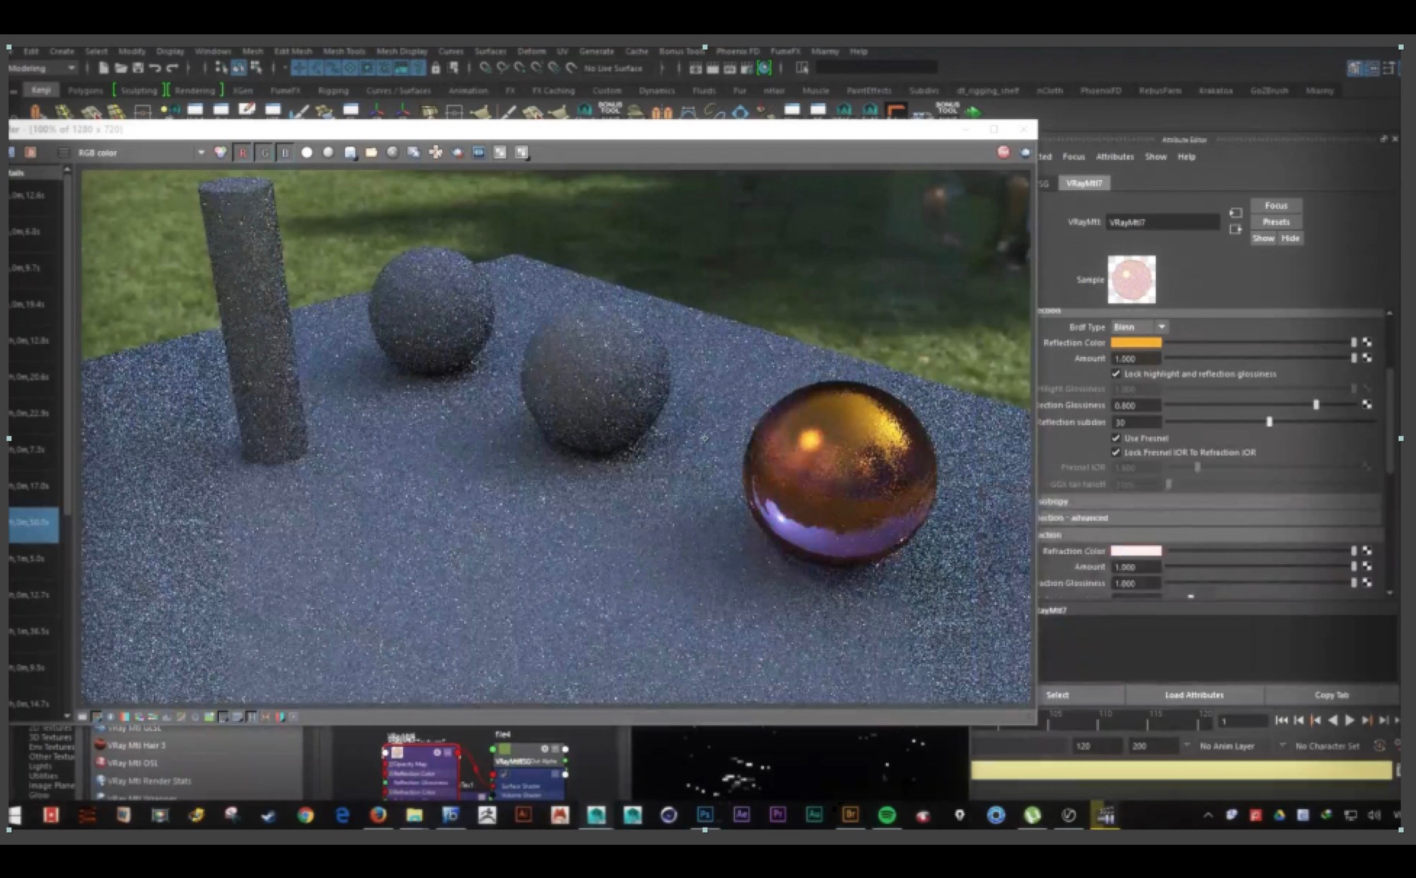Collapse the Refraction section header

pos(1210,535)
